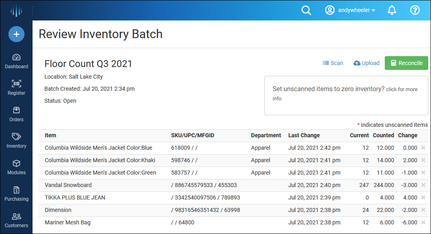Remove the Mariner Mesh Bag row
This screenshot has height=234, width=431.
pos(423,222)
